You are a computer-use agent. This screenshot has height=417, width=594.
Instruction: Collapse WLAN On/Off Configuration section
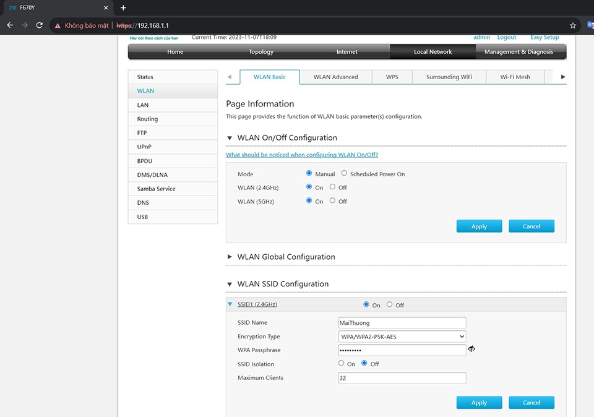230,138
